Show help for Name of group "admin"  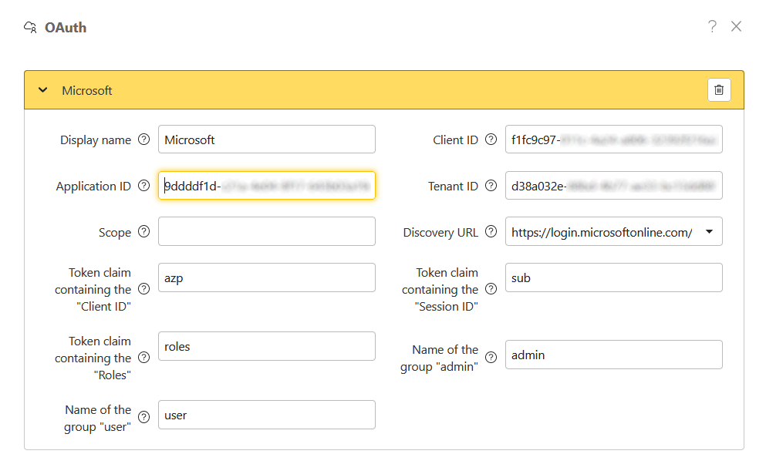pos(491,358)
